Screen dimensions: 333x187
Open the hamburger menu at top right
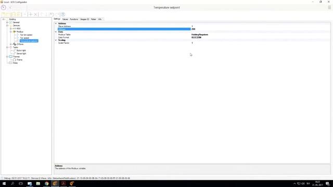coord(329,7)
